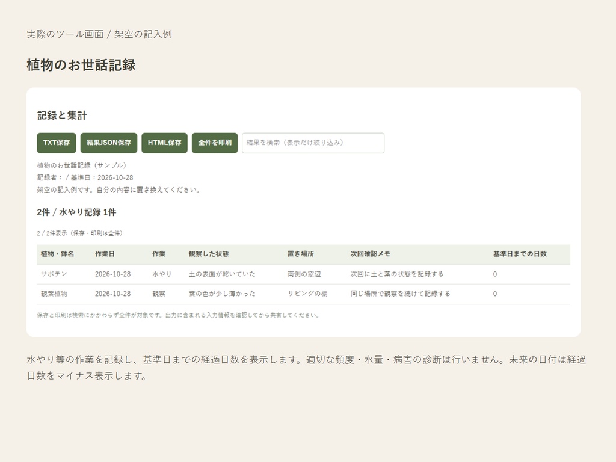Image resolution: width=616 pixels, height=462 pixels.
Task: Print all records with 全件を印刷
Action: pyautogui.click(x=215, y=143)
